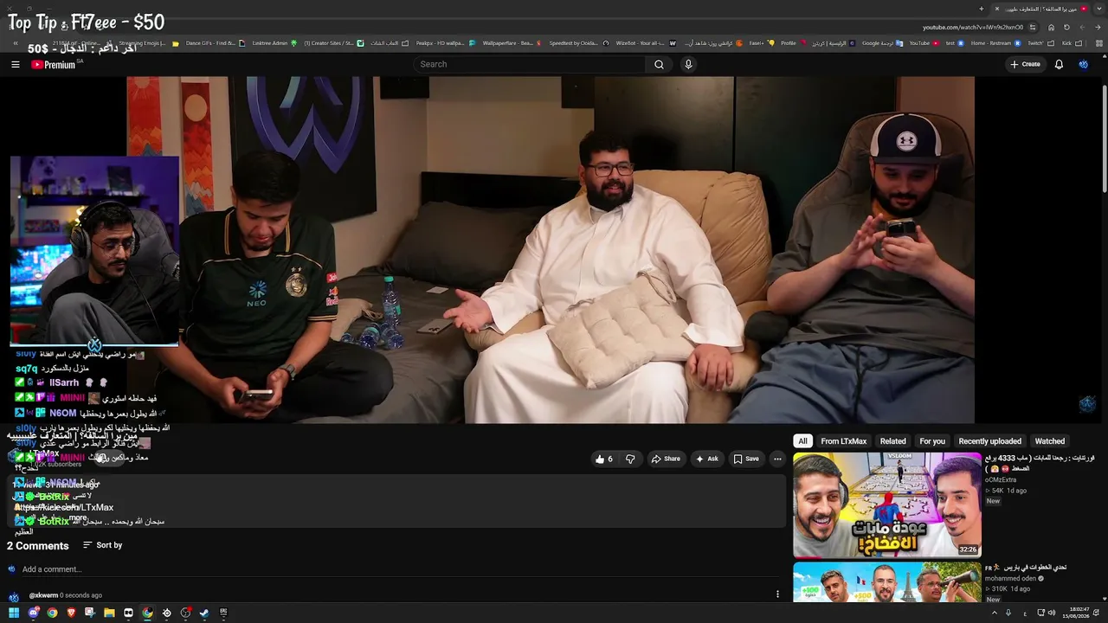1108x623 pixels.
Task: Open the account avatar menu
Action: (x=1083, y=64)
